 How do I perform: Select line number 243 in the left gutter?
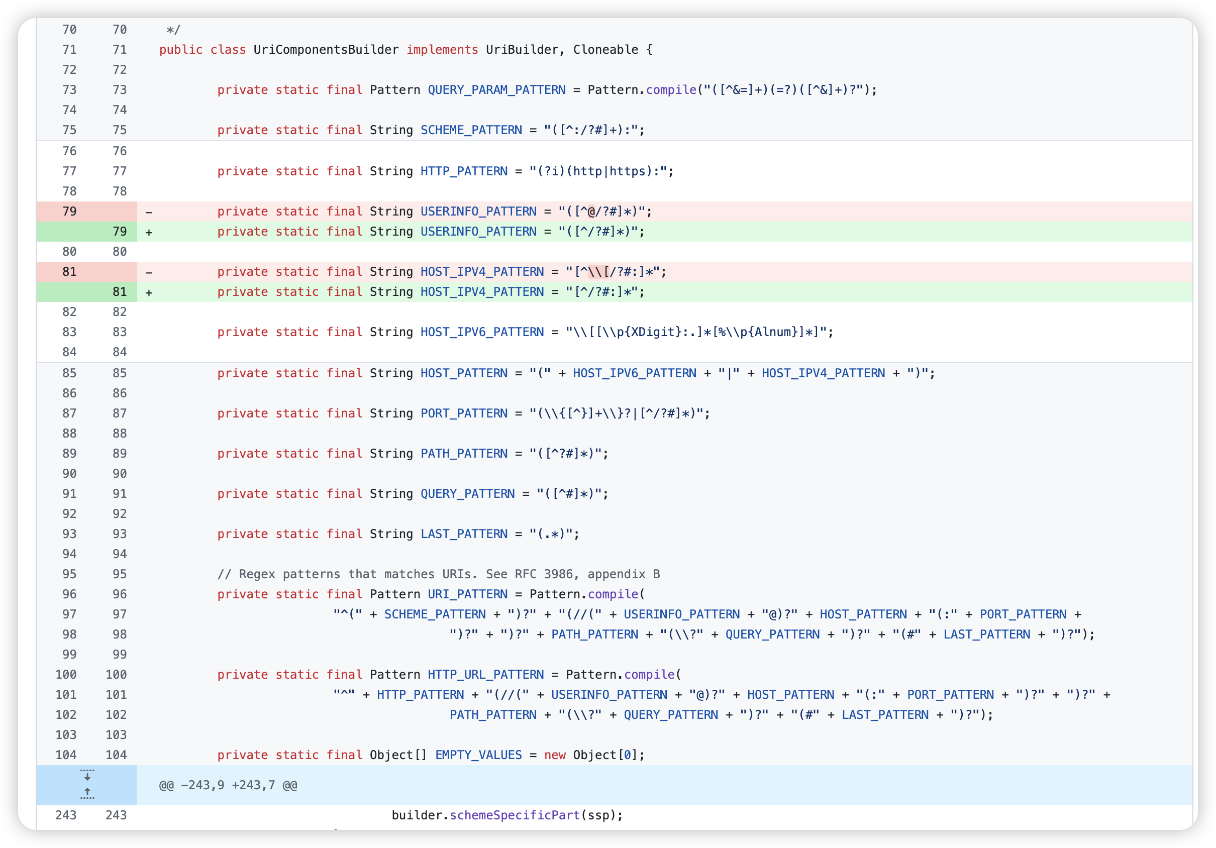coord(66,816)
